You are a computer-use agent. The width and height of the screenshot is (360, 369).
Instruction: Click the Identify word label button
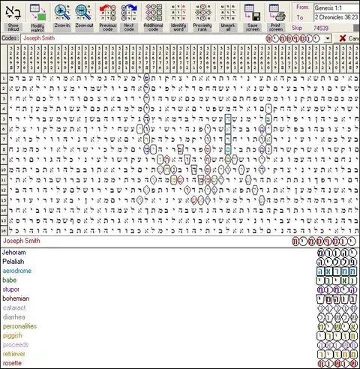point(178,28)
